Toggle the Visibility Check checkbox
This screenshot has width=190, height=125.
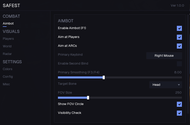179,113
